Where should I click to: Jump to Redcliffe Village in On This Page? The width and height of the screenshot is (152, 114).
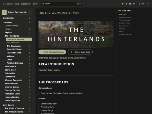pyautogui.click(x=125, y=23)
